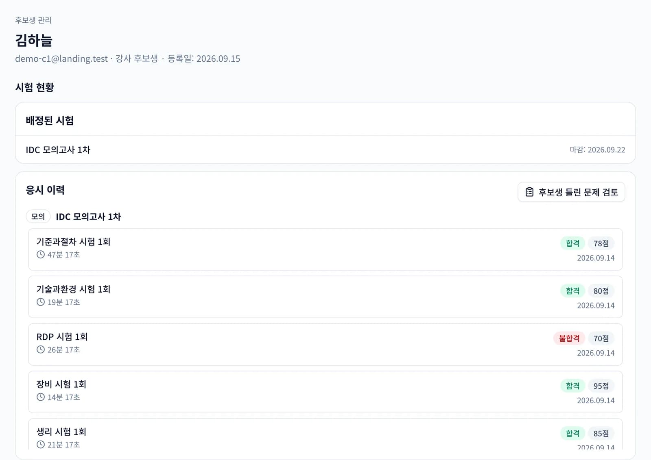Click clock icon beside 47분 17초
The width and height of the screenshot is (651, 460).
(x=41, y=255)
